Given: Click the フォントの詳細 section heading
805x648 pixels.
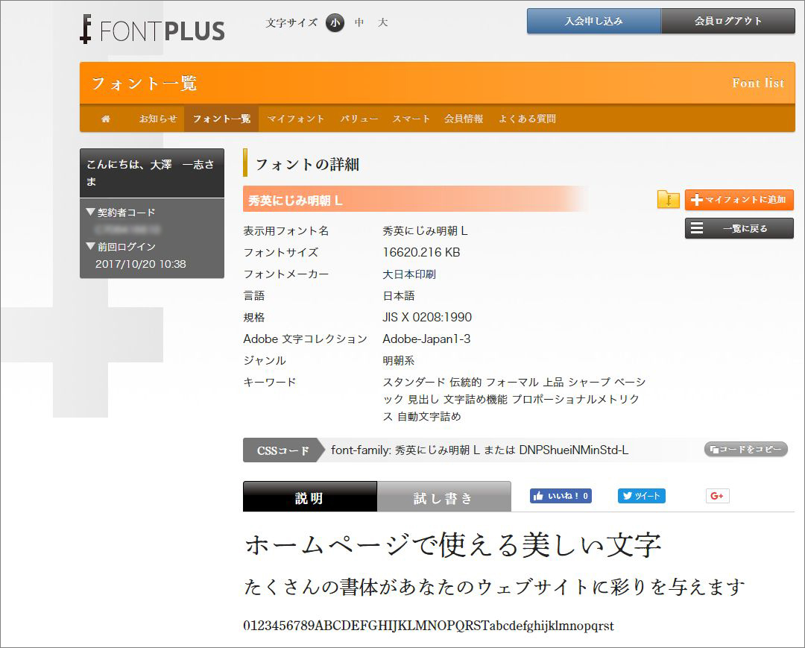Looking at the screenshot, I should coord(307,164).
